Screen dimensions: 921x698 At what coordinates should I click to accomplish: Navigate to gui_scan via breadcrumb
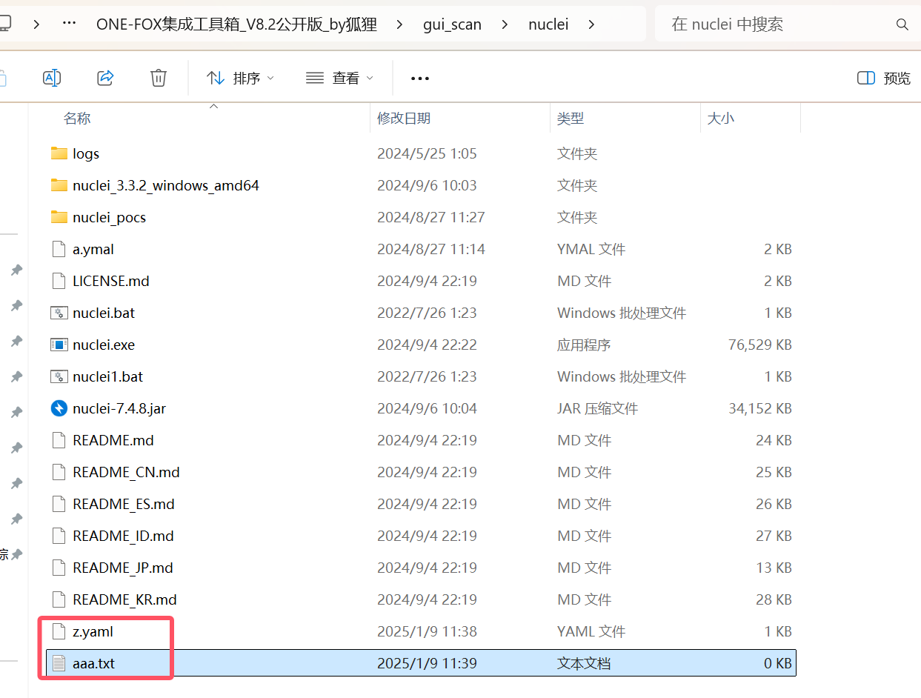click(452, 24)
